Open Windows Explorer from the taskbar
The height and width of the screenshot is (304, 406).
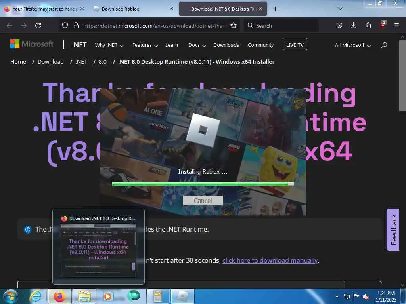click(x=84, y=296)
